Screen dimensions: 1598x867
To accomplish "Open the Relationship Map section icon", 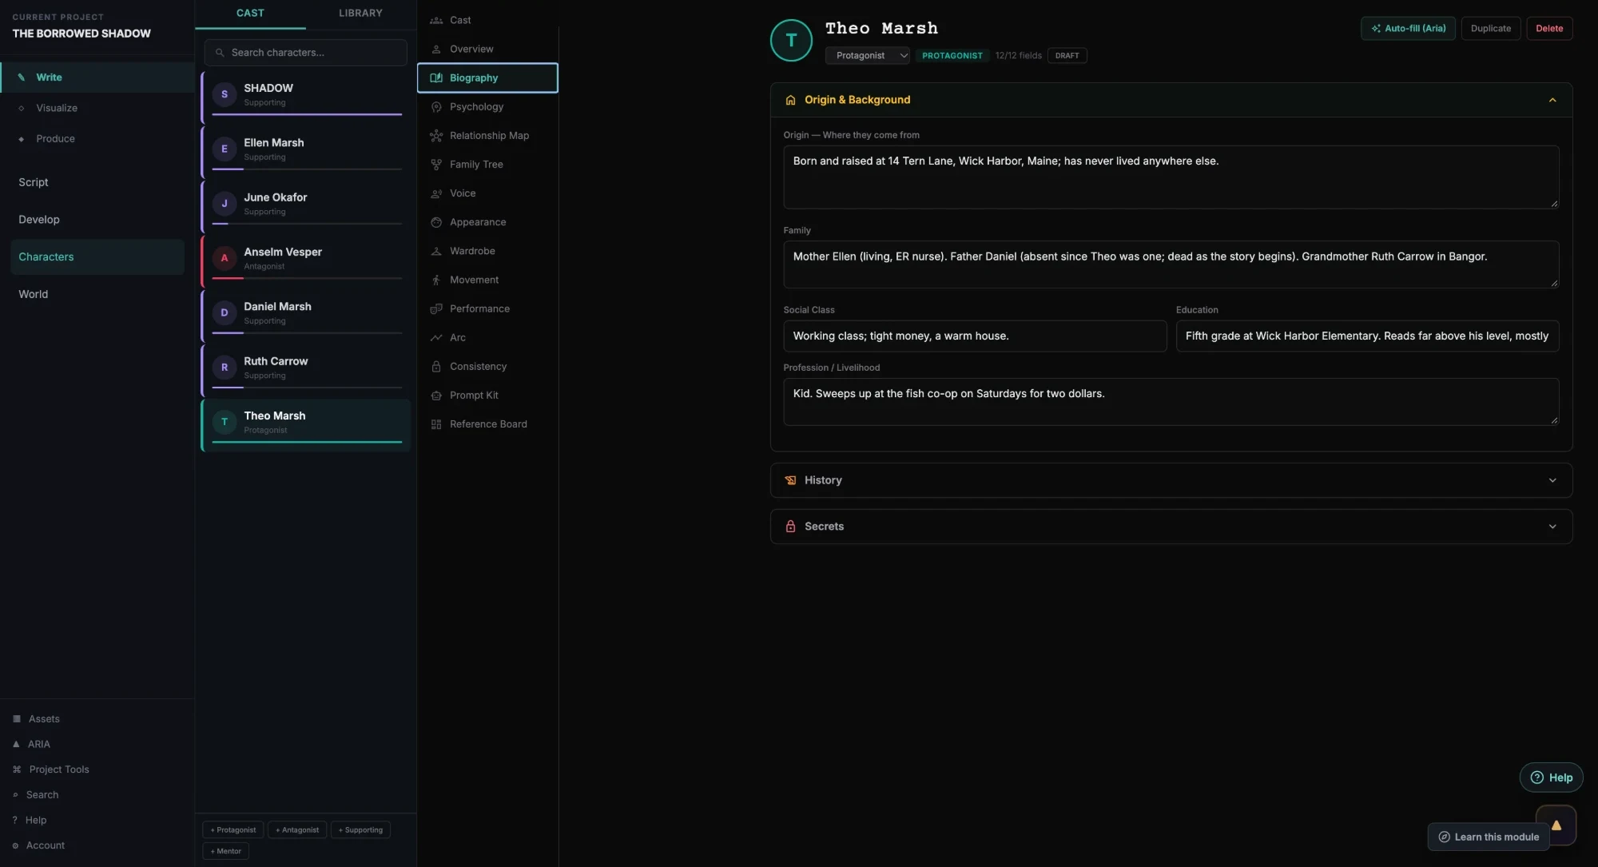I will 436,136.
